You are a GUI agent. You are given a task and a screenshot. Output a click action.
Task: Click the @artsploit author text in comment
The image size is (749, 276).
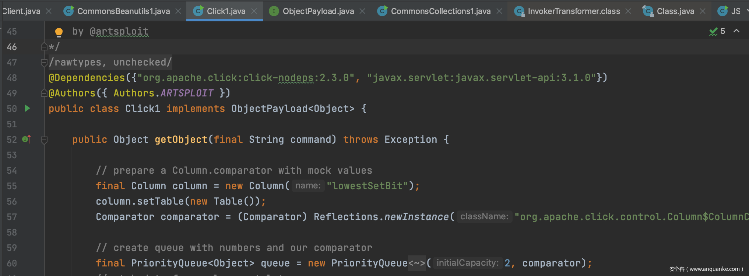tap(119, 32)
